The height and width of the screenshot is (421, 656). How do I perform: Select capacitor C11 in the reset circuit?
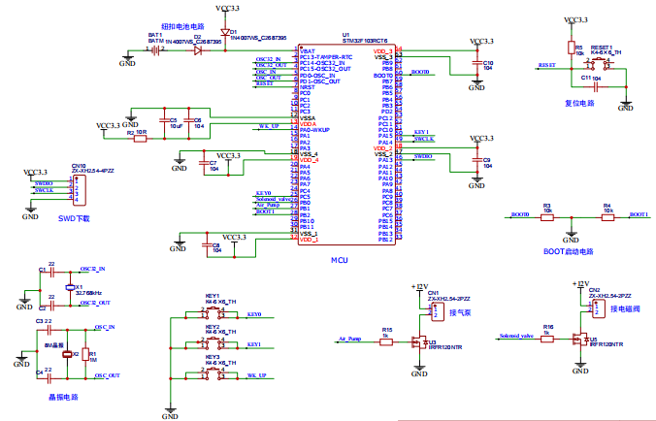(596, 87)
